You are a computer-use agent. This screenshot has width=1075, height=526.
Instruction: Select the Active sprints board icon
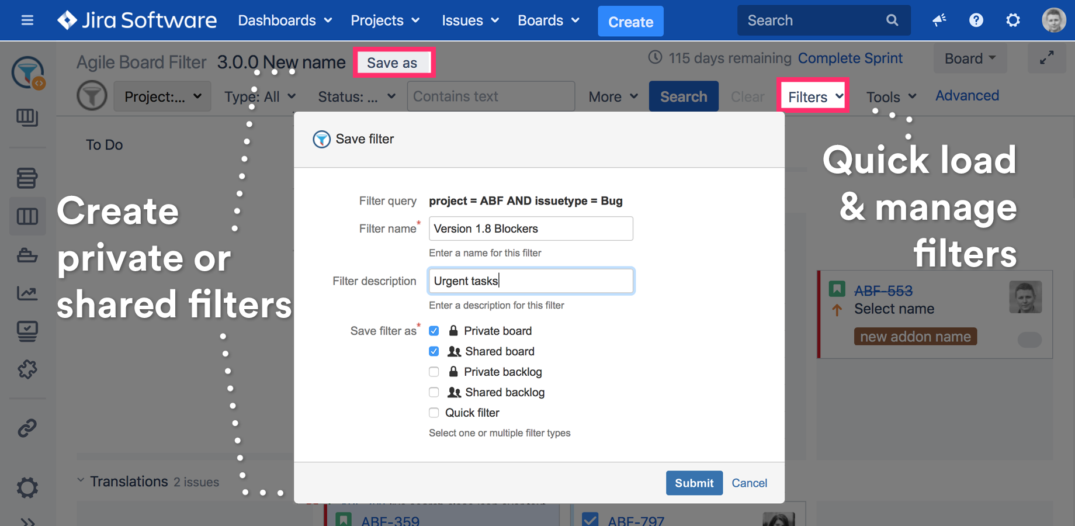(x=27, y=216)
